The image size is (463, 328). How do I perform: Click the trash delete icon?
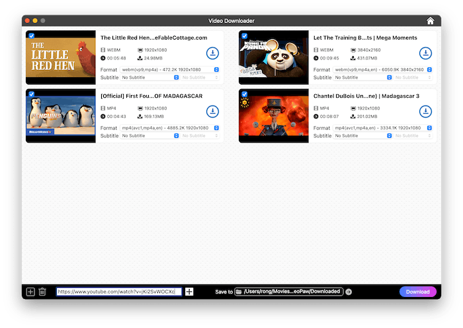pos(42,292)
